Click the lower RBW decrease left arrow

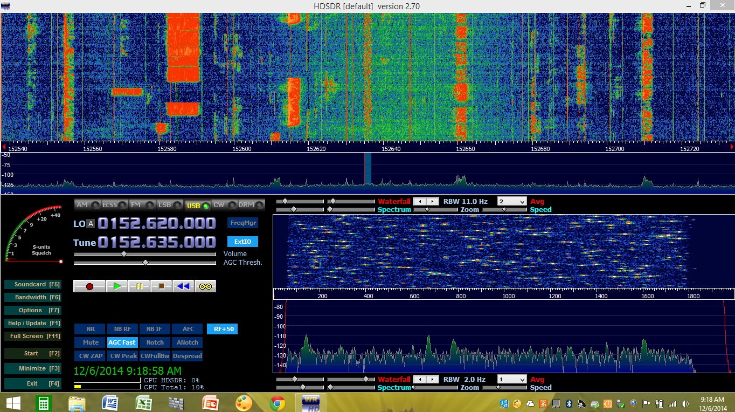(x=420, y=379)
